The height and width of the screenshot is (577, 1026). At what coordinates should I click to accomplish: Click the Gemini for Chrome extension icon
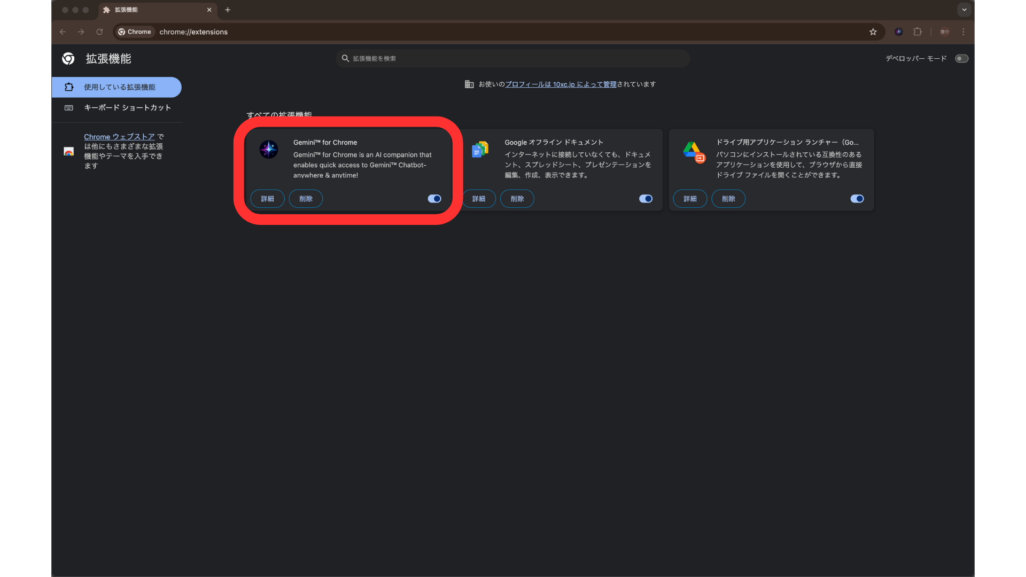[269, 149]
